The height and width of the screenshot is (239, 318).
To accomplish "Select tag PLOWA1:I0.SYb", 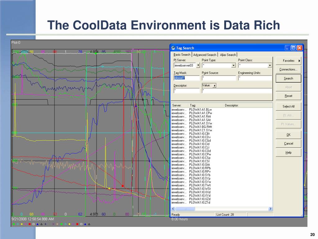I will point(200,175).
